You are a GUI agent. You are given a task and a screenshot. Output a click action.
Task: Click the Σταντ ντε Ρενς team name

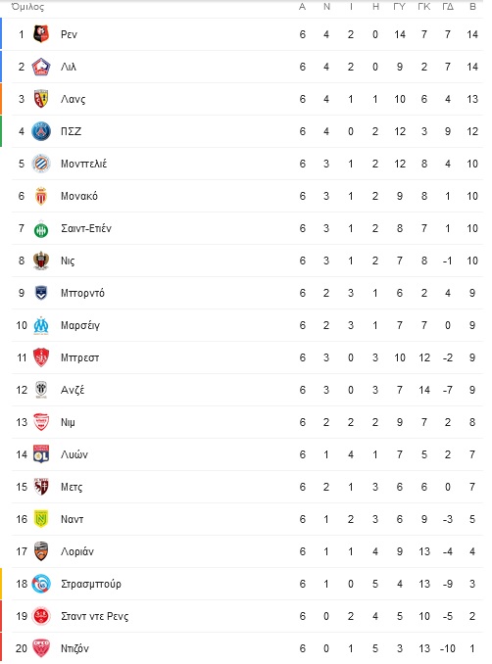[x=94, y=616]
